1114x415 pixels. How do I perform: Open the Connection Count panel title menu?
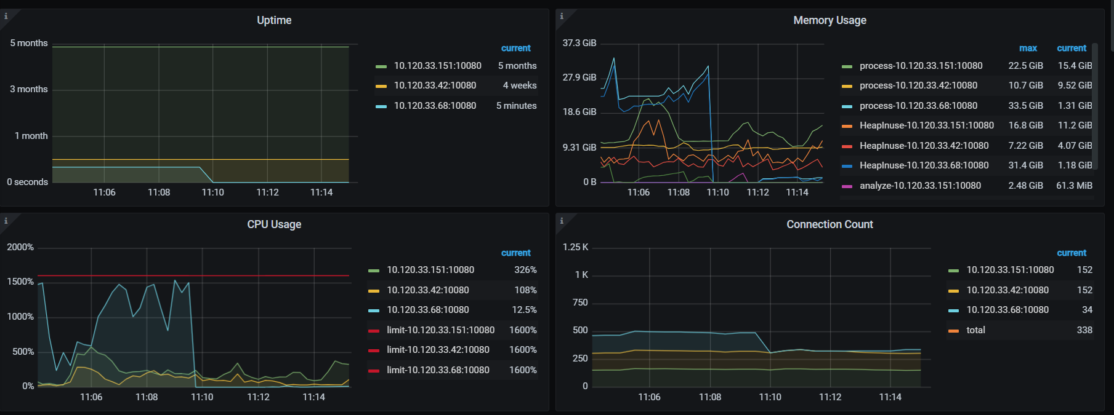click(829, 224)
